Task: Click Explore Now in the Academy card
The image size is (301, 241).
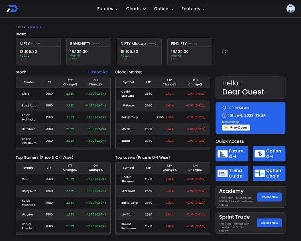Action: coord(269,197)
